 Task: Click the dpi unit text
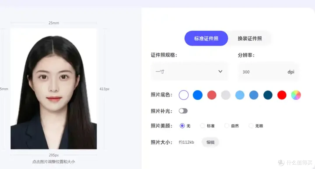(x=291, y=72)
